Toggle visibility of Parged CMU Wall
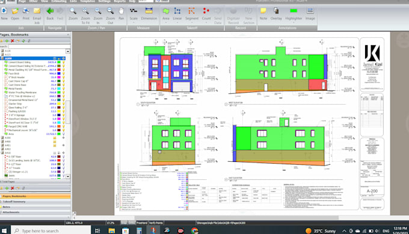The image size is (409, 234). tap(63, 126)
